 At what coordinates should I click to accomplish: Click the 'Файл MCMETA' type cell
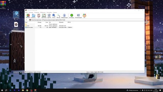click(x=53, y=27)
